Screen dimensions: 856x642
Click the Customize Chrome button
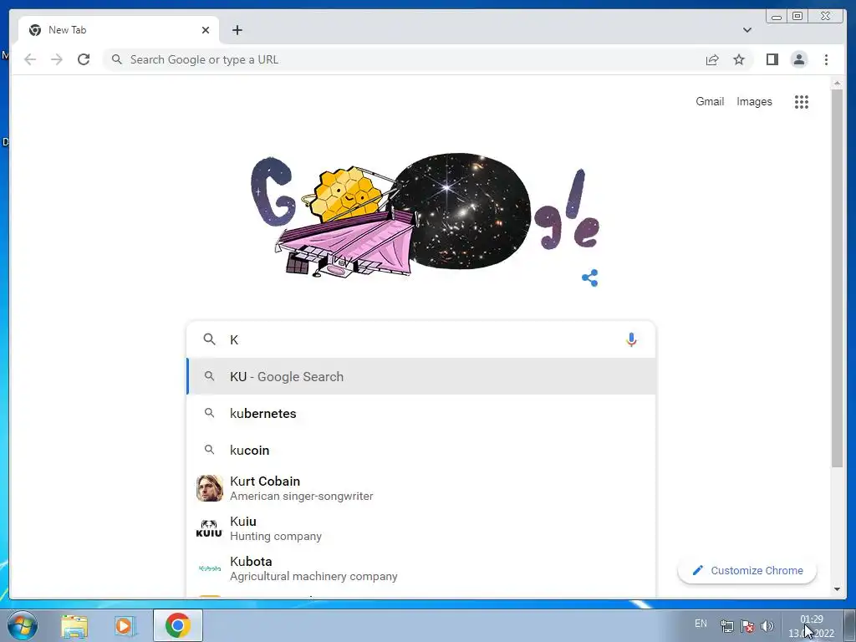[746, 570]
